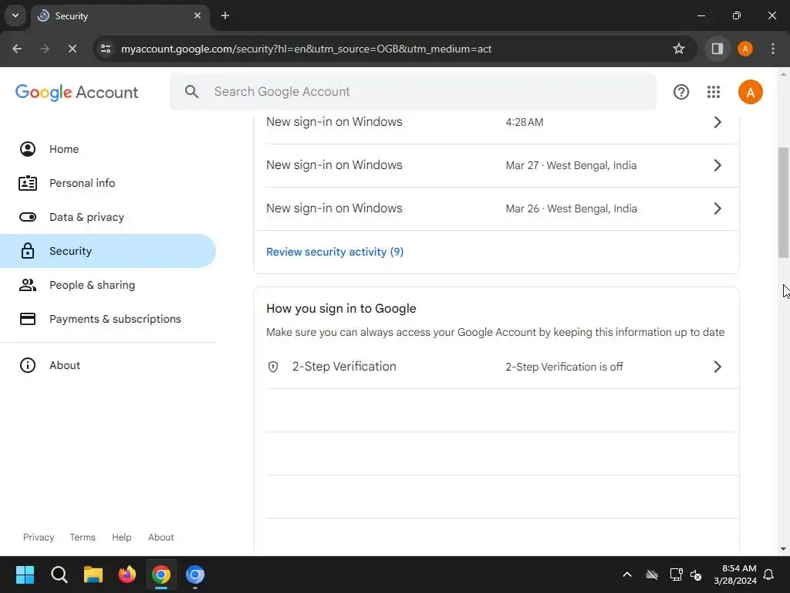
Task: Switch to the Security browser tab
Action: 121,15
